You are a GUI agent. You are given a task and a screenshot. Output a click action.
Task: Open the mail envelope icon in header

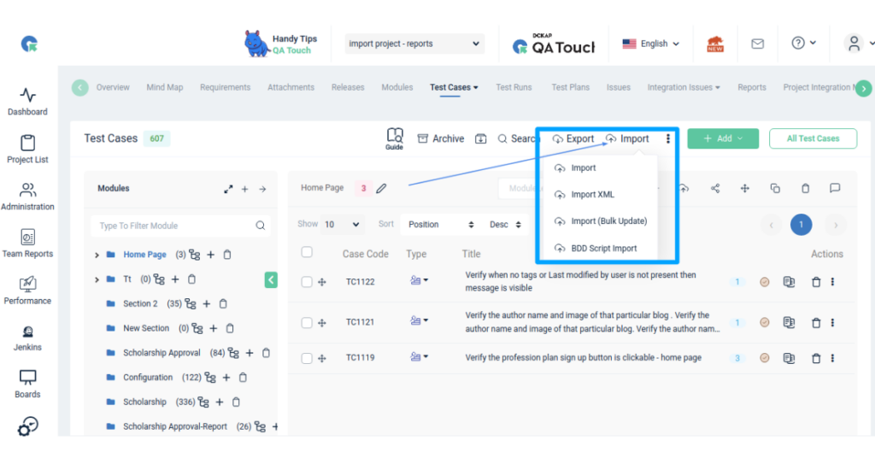coord(757,44)
